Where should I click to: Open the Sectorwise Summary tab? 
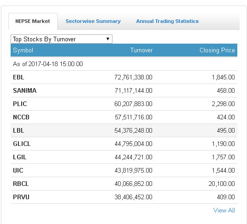(93, 21)
